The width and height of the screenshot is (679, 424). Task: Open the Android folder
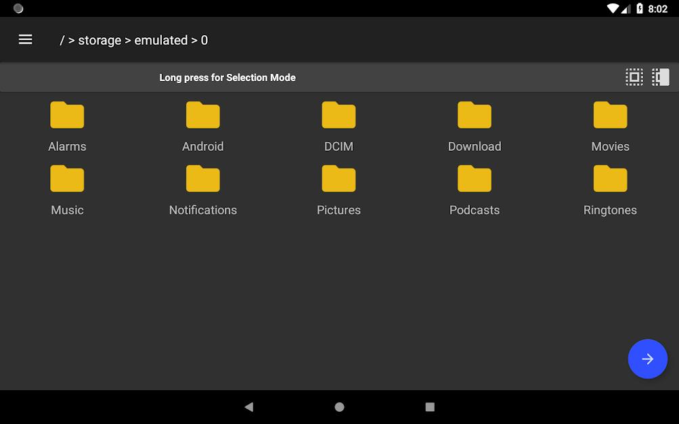202,126
